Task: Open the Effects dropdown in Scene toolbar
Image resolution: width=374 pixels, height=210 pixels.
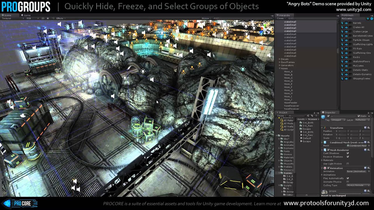Action: [60, 18]
